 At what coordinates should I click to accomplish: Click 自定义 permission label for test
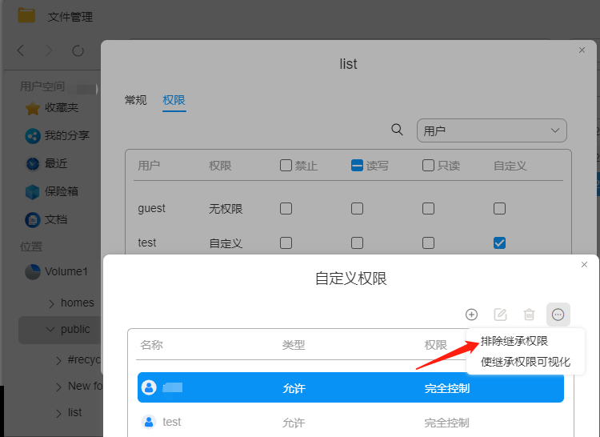pos(226,243)
